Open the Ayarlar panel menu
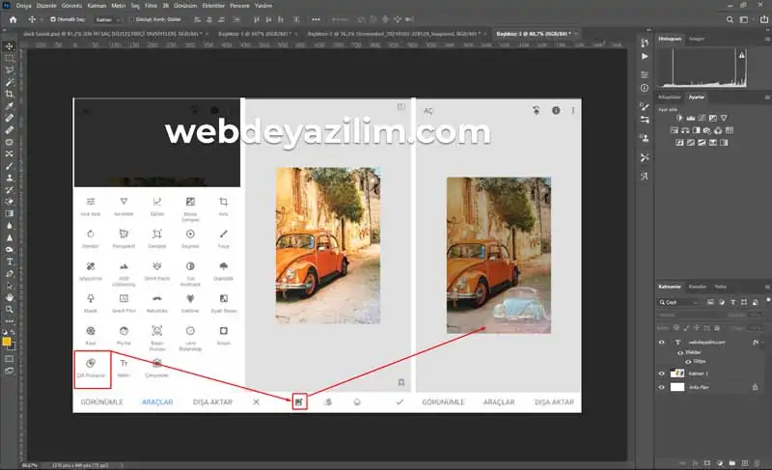 click(767, 97)
